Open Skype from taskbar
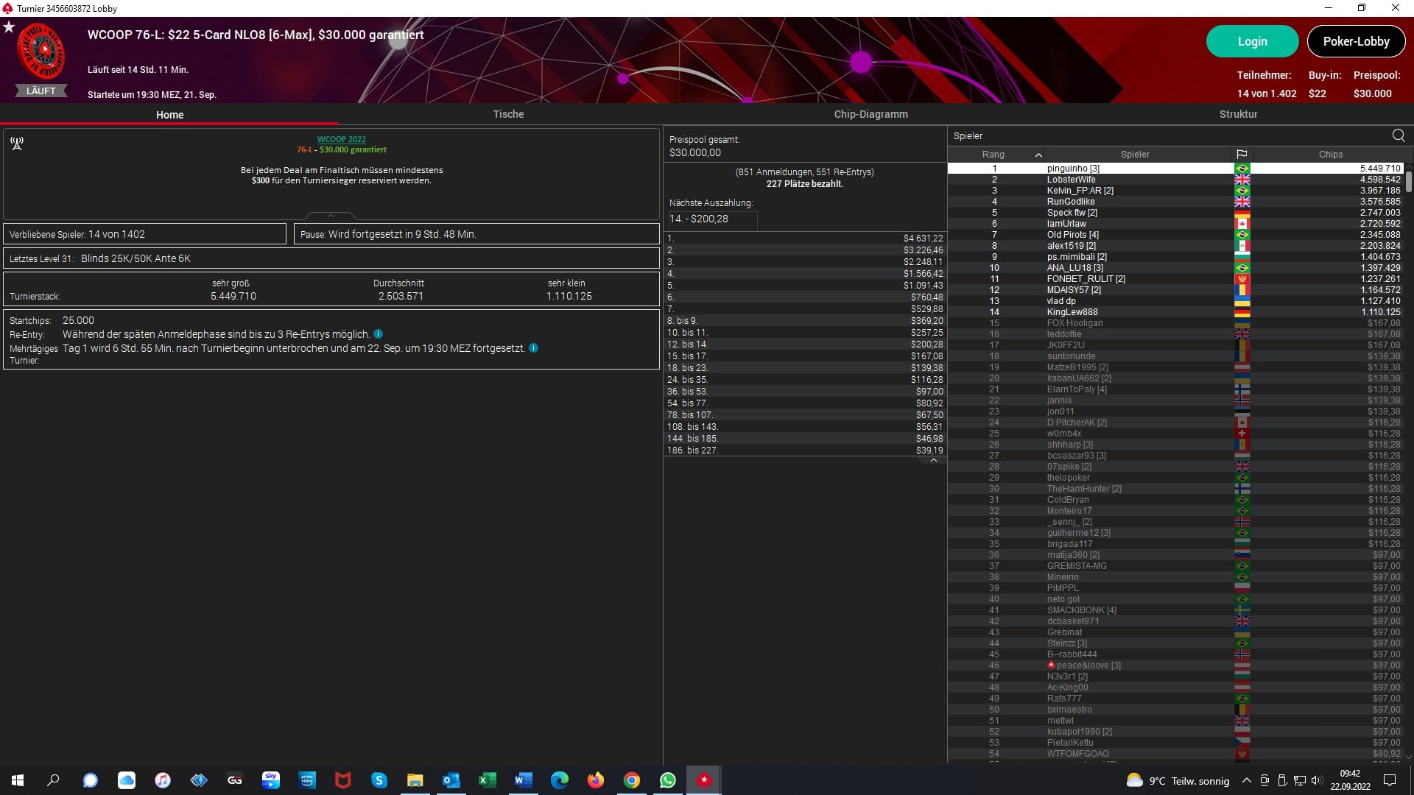Screen dimensions: 1414x795 (x=379, y=780)
